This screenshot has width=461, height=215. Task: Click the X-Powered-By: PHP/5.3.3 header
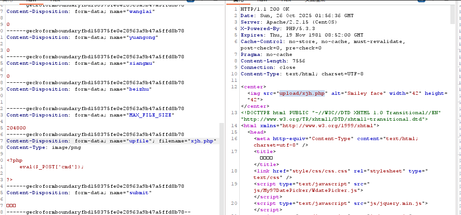(278, 29)
